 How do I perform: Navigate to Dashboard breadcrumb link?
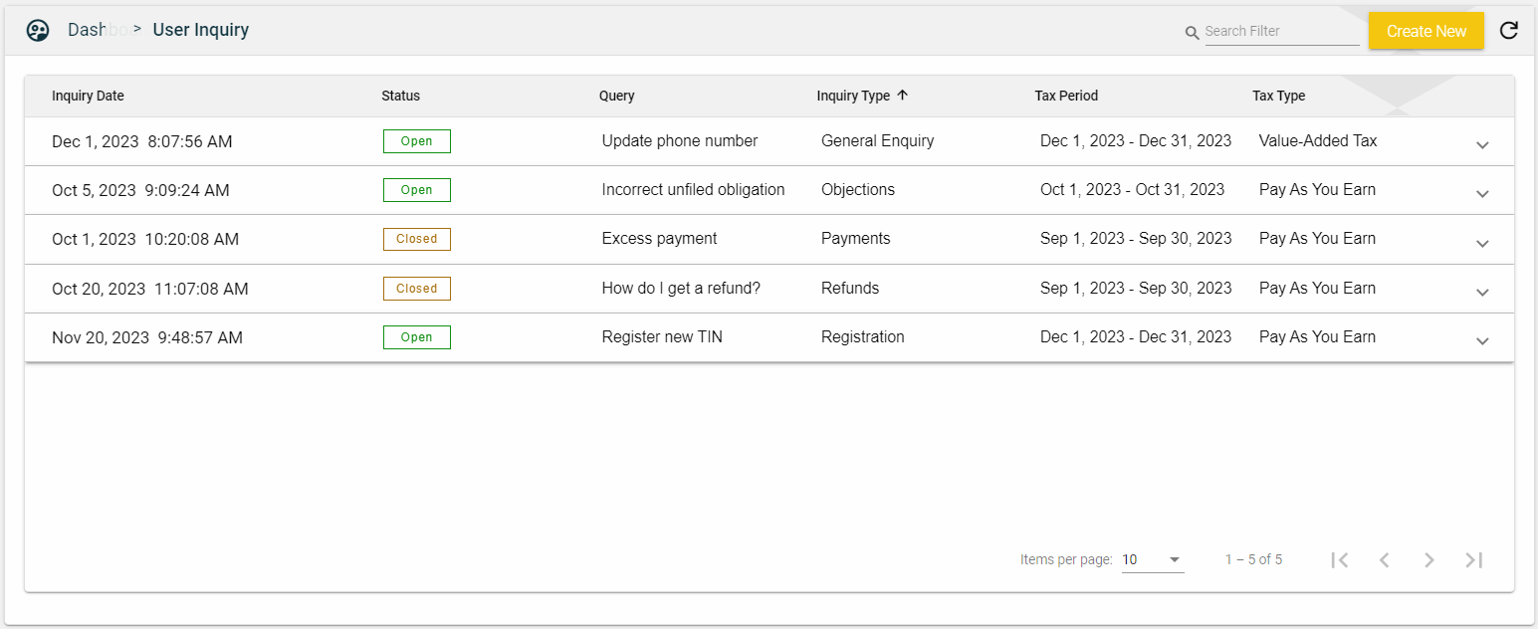click(98, 30)
